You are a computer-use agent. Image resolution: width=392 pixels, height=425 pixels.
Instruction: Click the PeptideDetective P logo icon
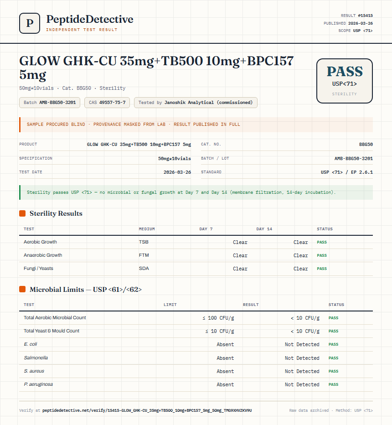(x=30, y=23)
